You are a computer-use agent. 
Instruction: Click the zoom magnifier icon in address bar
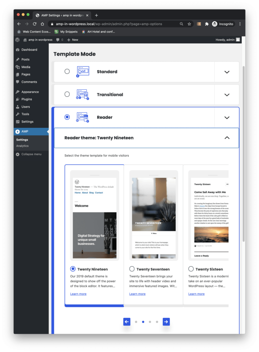[x=181, y=24]
